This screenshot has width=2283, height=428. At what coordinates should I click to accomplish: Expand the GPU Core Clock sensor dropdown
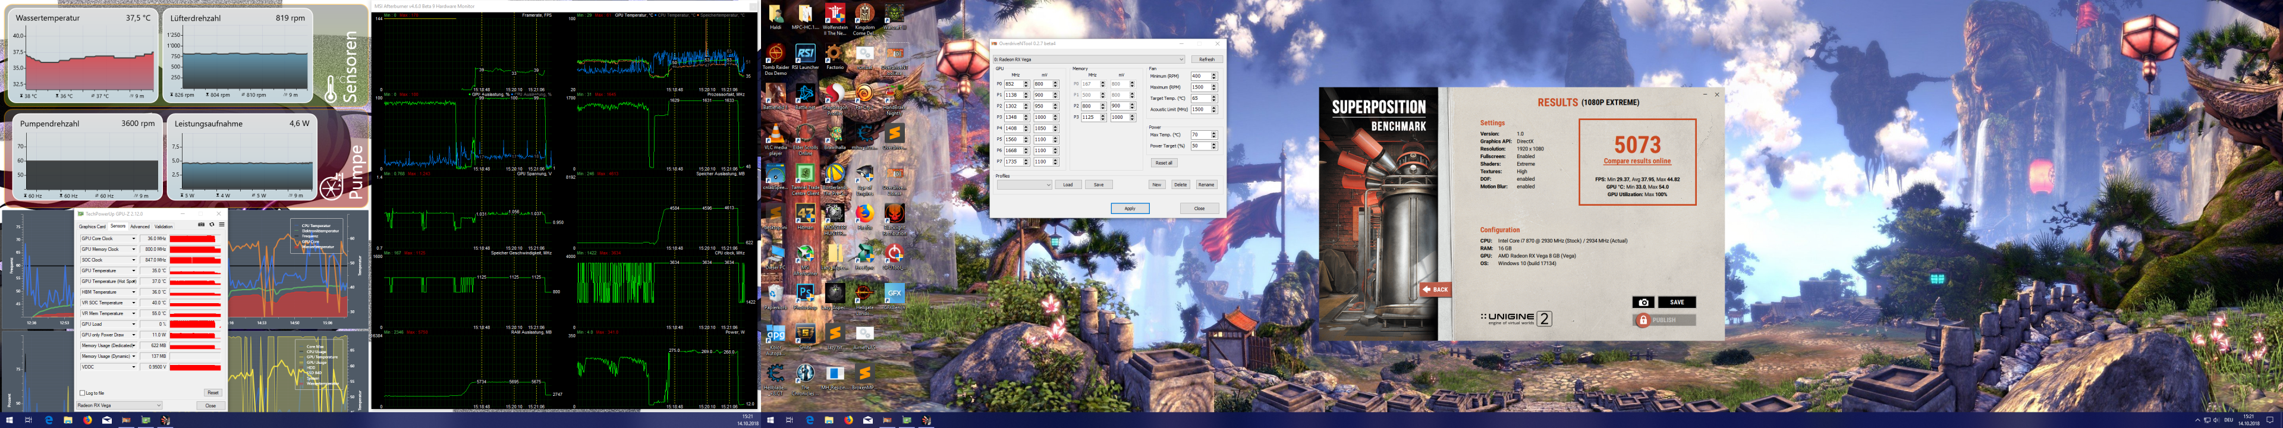134,239
